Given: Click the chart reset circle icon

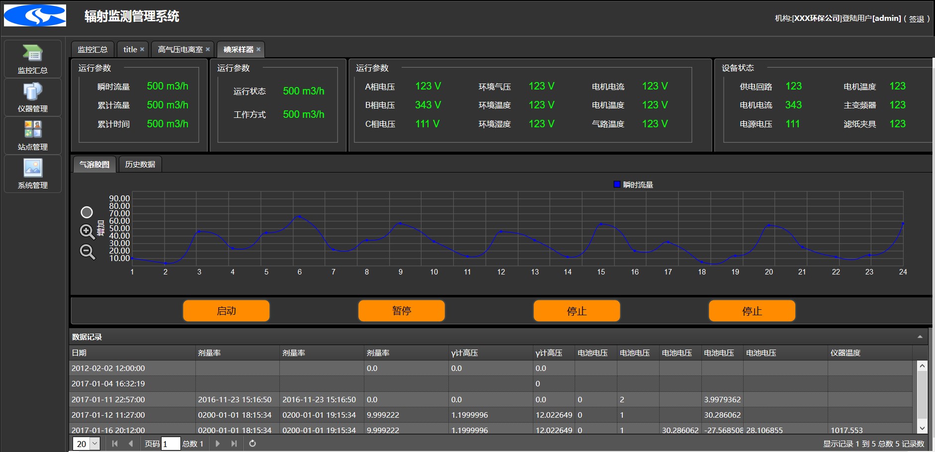Looking at the screenshot, I should [86, 212].
